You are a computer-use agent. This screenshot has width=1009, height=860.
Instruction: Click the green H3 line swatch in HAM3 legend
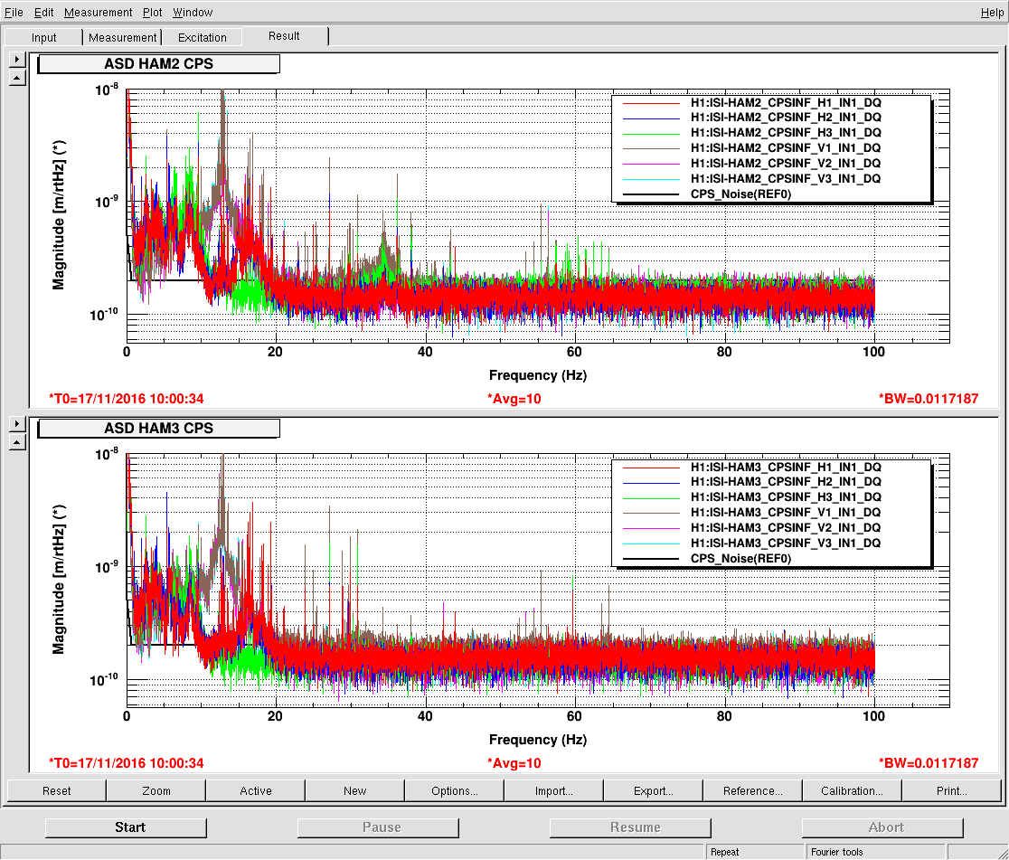point(651,497)
